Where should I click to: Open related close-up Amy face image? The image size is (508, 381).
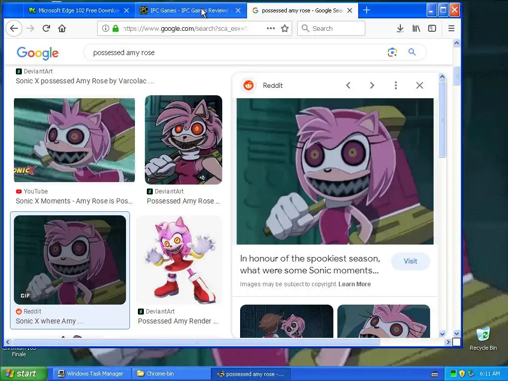click(x=383, y=321)
